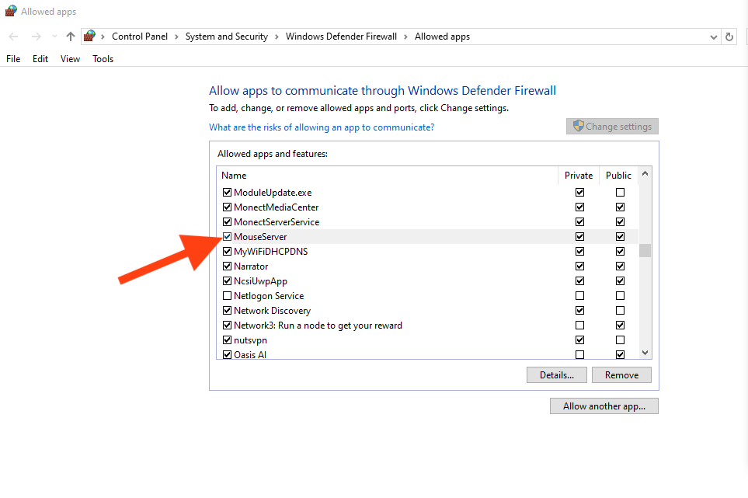Select the Network Discovery row text
This screenshot has width=748, height=498.
(x=272, y=311)
